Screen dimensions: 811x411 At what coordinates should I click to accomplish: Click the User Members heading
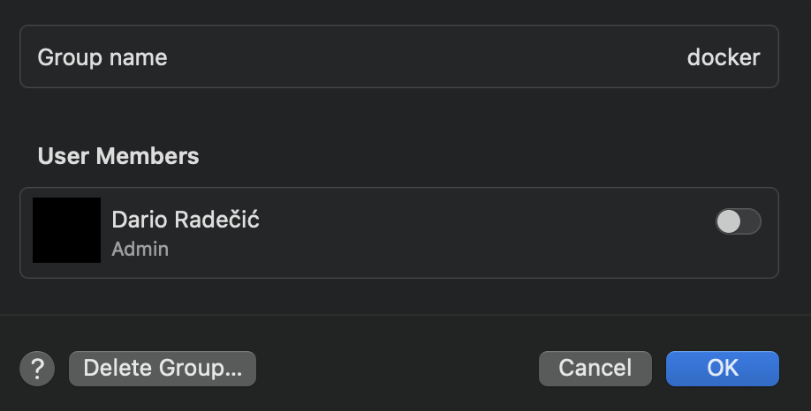point(118,156)
